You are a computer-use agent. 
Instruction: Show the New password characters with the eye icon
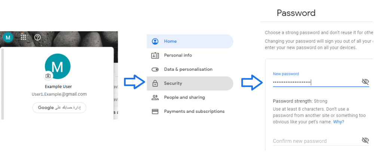pyautogui.click(x=365, y=82)
